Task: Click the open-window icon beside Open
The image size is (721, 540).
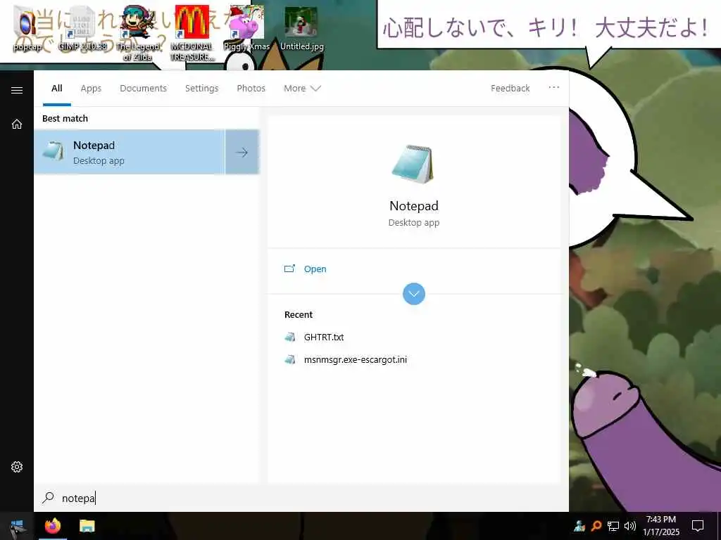Action: 289,269
